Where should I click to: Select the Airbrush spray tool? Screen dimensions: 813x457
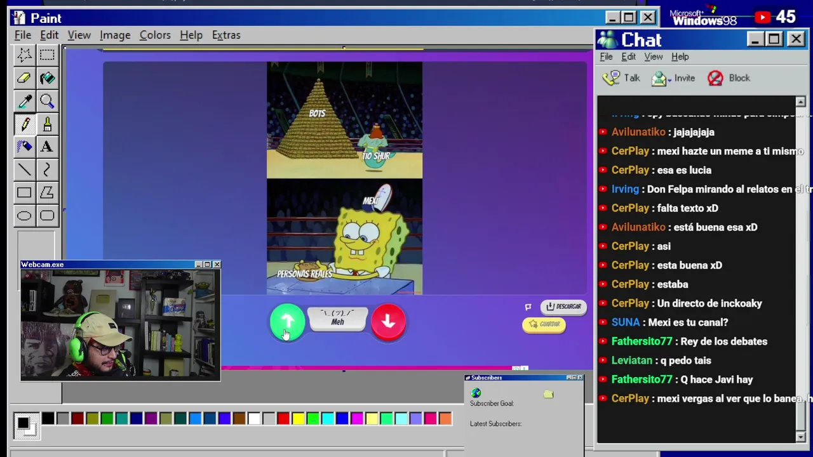(x=24, y=147)
